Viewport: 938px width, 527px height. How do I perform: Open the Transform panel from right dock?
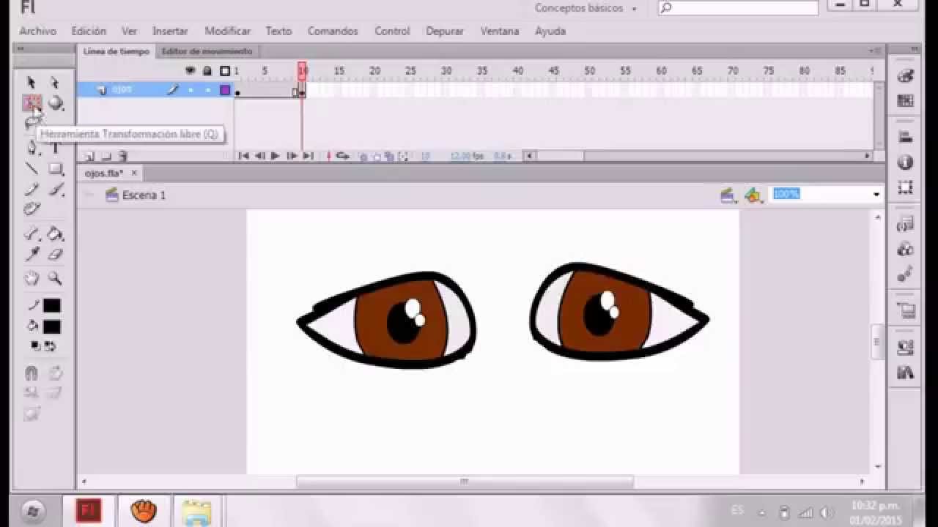905,187
